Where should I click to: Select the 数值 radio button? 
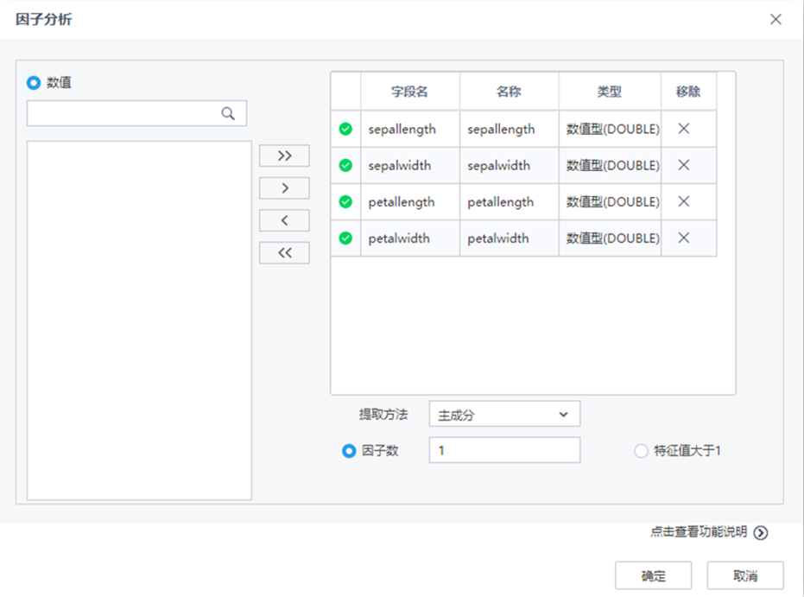point(34,83)
